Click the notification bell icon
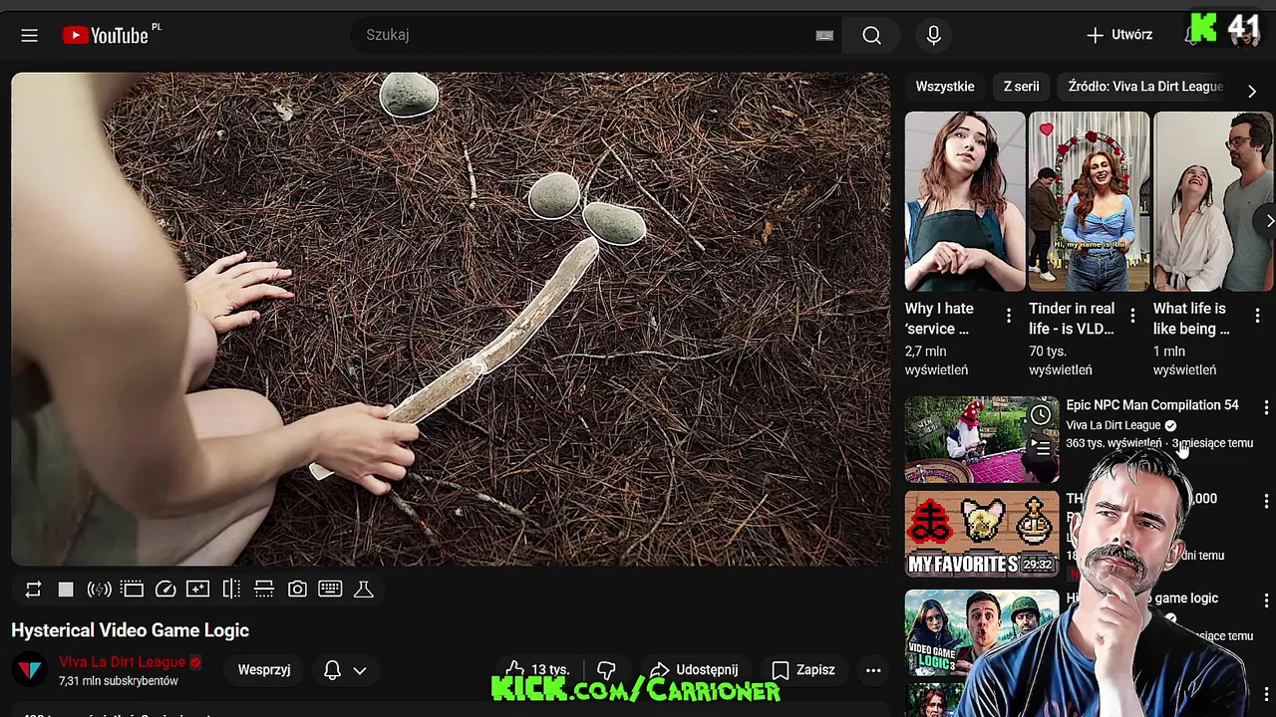Screen dimensions: 1276x717 pyautogui.click(x=333, y=670)
